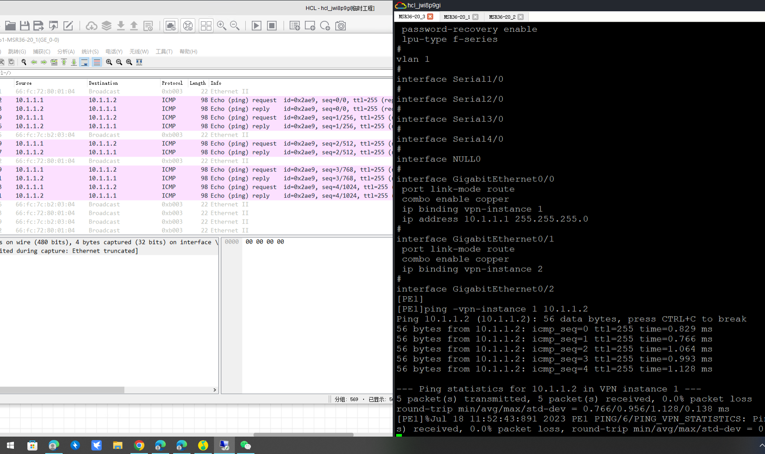This screenshot has width=765, height=454.
Task: Click the HCL save project icon
Action: 24,26
